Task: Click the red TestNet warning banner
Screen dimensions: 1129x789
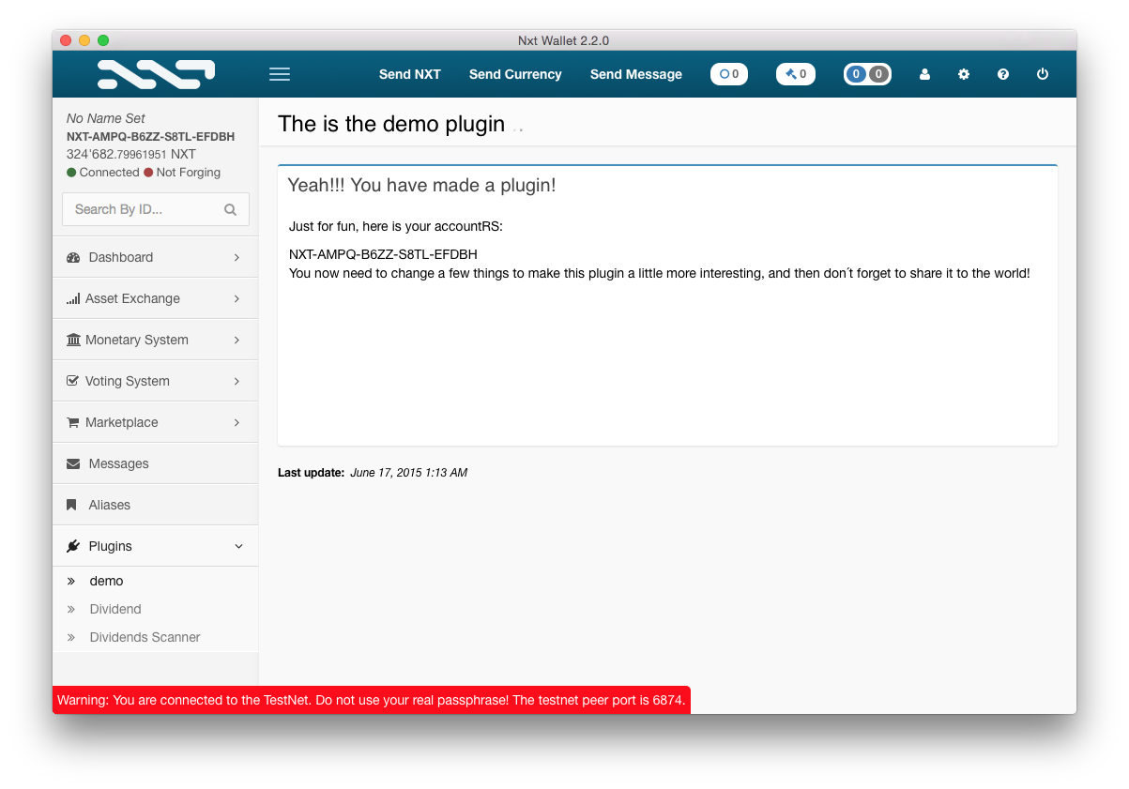Action: [372, 700]
